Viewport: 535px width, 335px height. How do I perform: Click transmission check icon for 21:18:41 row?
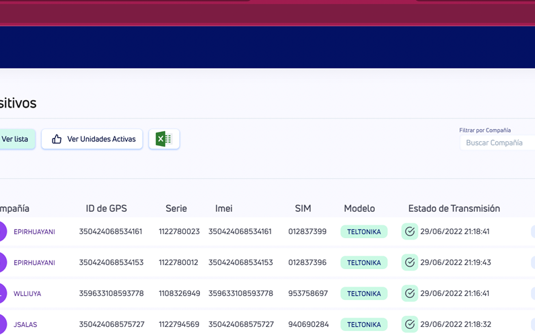tap(410, 231)
